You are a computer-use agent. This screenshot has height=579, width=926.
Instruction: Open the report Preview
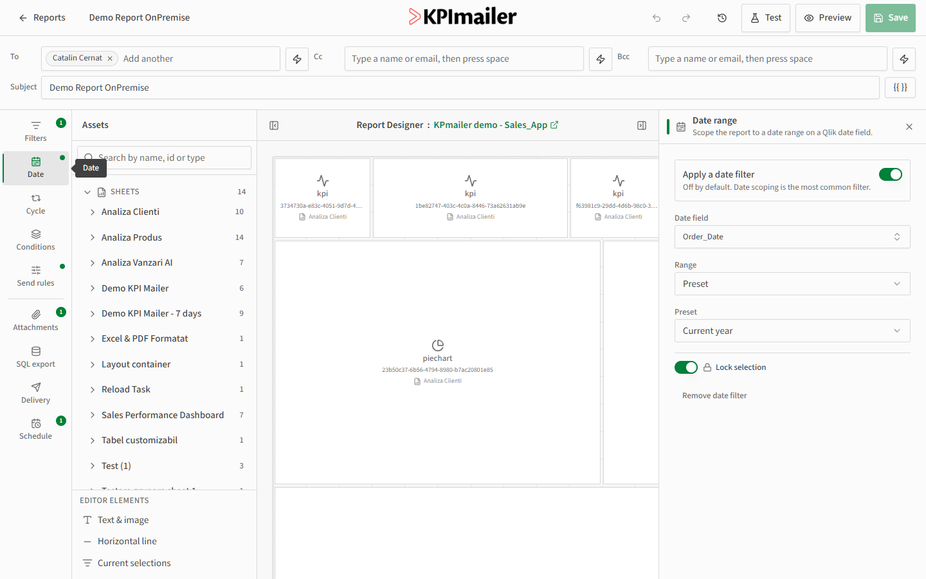[828, 18]
